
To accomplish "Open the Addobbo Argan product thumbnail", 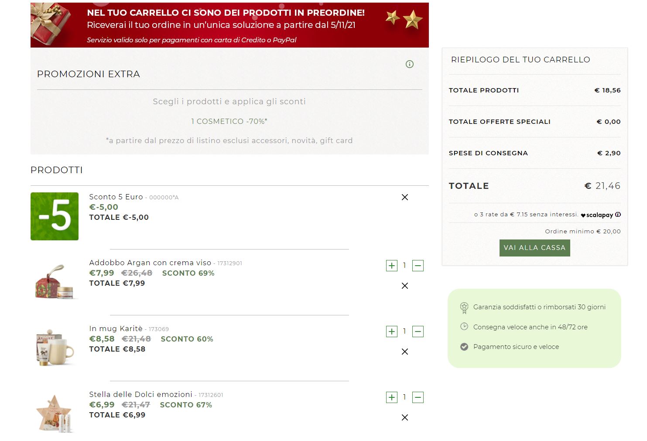I will 55,282.
